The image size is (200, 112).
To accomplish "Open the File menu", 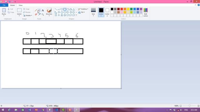I will [4, 5].
